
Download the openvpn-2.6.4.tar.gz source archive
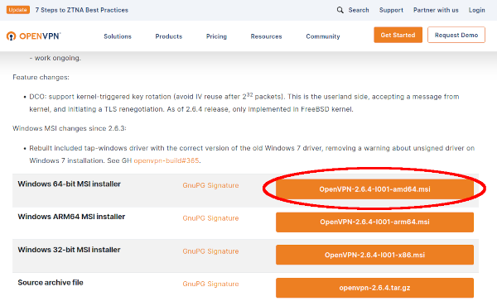click(374, 288)
